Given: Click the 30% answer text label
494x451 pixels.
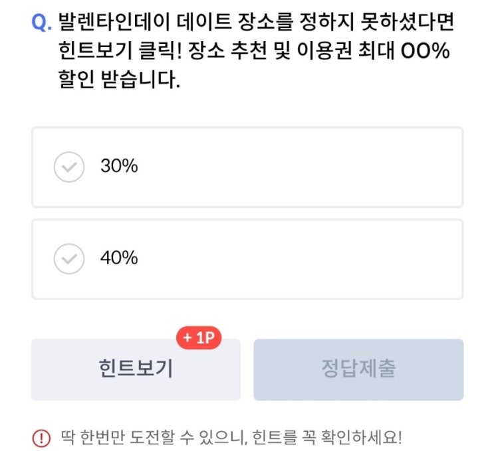Looking at the screenshot, I should coord(119,167).
